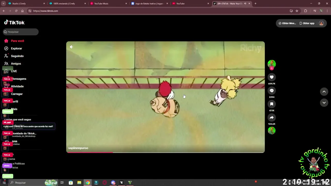Click the Obter Moedas button
331x186 pixels.
click(x=287, y=23)
